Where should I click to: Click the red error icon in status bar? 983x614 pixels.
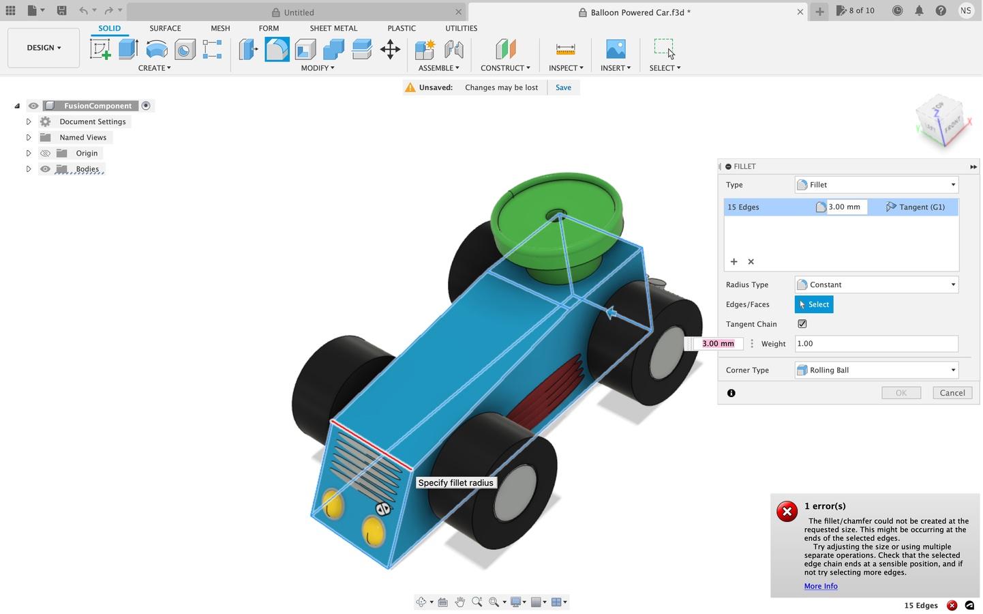tap(952, 606)
